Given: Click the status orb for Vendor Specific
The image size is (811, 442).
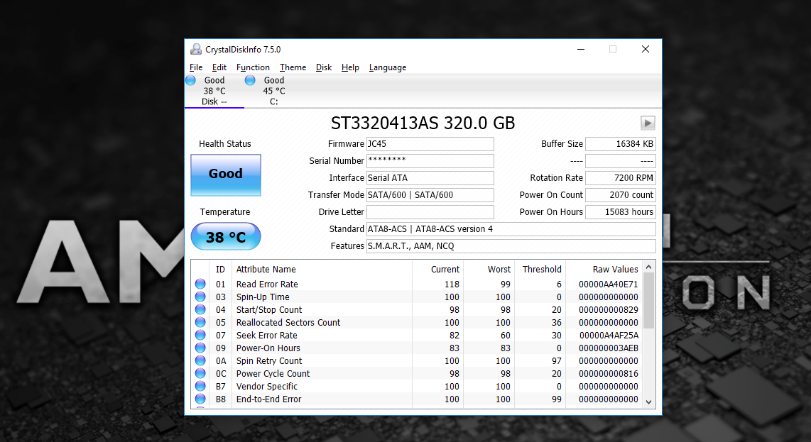Looking at the screenshot, I should (x=200, y=386).
